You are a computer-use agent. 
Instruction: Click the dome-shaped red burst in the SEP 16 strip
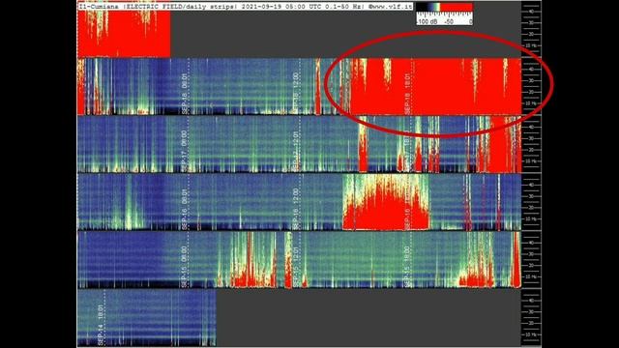386,203
